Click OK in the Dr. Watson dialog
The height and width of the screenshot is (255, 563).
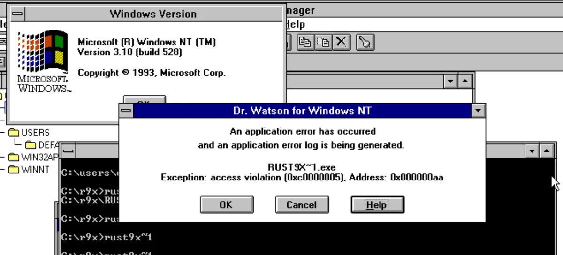click(227, 205)
